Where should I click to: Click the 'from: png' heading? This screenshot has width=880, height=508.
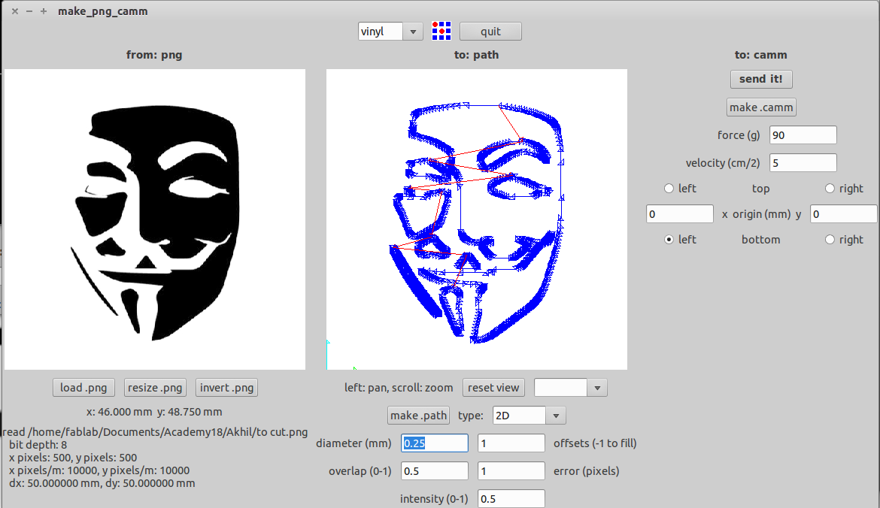point(154,55)
